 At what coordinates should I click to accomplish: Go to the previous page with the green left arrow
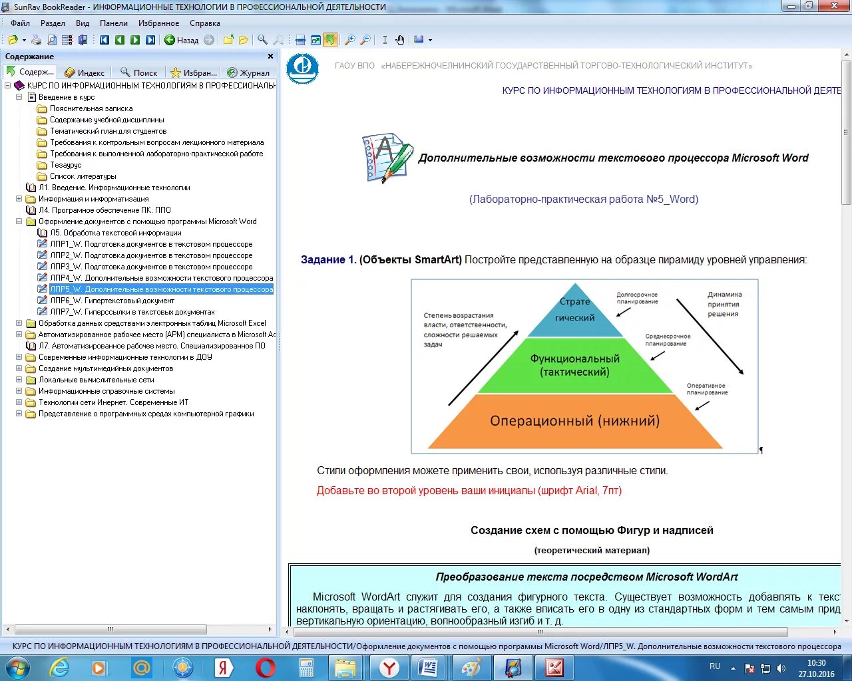pyautogui.click(x=120, y=40)
